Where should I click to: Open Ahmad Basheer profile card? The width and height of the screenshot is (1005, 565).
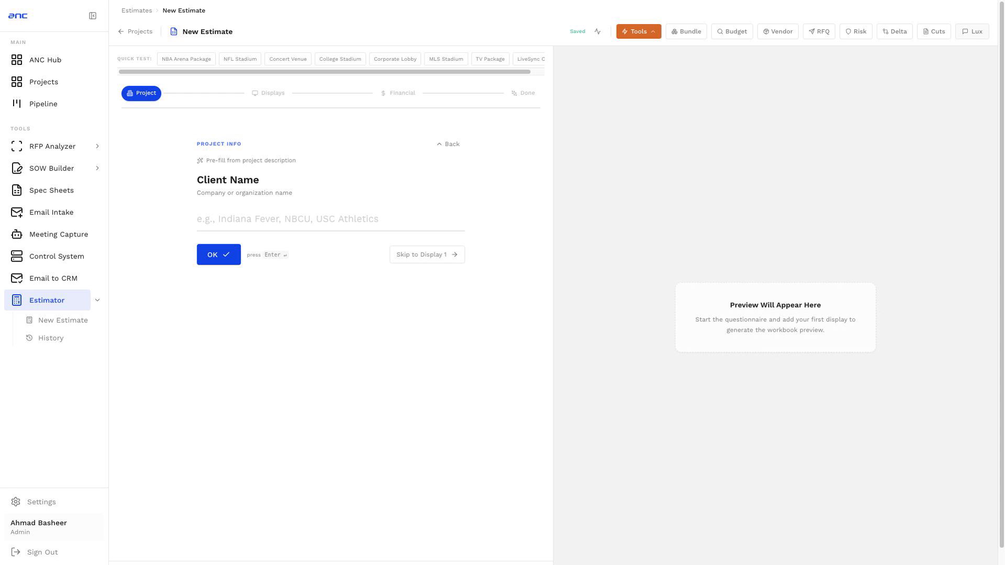[54, 527]
